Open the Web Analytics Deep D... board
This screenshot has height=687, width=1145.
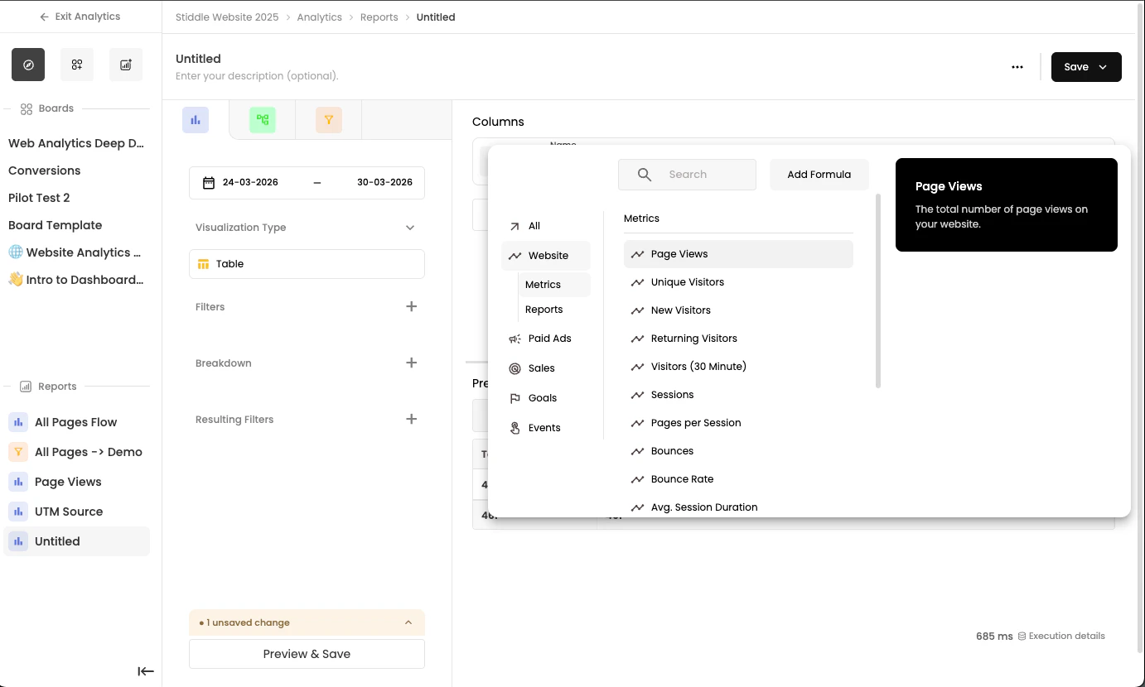click(76, 143)
